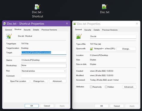Image resolution: width=142 pixels, height=111 pixels.
Task: Select the Doc.txt desktop file icon
Action: (105, 7)
